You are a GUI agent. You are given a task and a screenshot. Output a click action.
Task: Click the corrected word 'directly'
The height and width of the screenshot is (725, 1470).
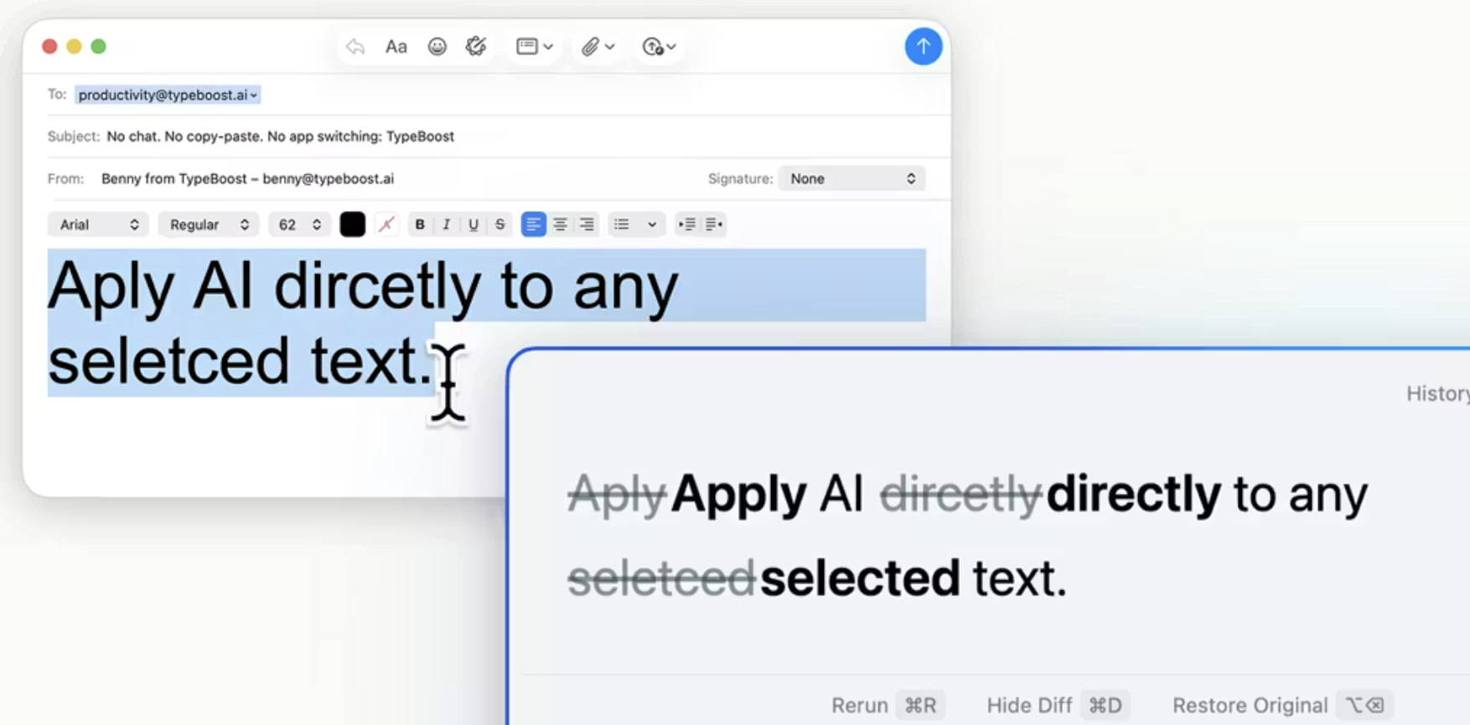click(1133, 494)
